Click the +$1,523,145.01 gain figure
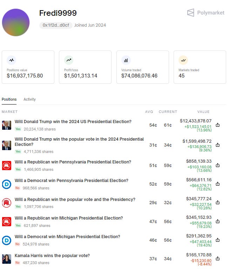Viewport: 229px width, 269px height. pos(198,127)
